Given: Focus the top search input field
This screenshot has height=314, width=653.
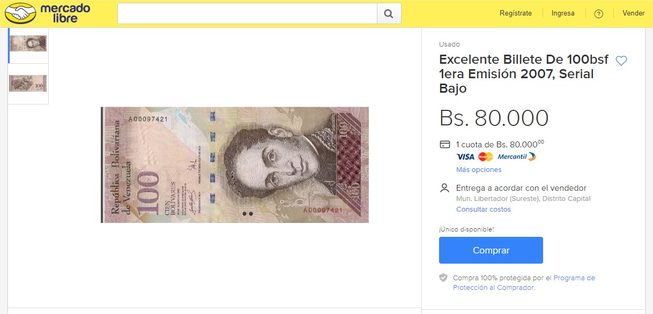Looking at the screenshot, I should coord(247,13).
